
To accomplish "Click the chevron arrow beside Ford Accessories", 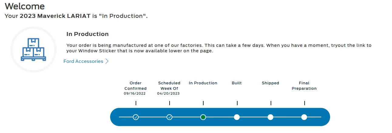I will (x=107, y=61).
